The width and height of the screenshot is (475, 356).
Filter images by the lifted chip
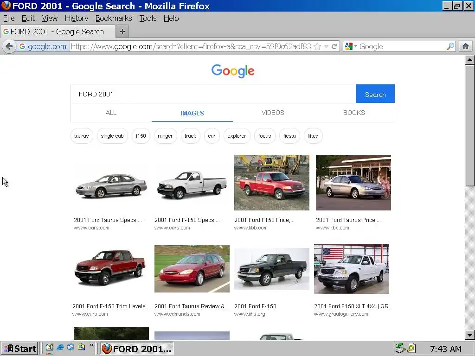313,136
